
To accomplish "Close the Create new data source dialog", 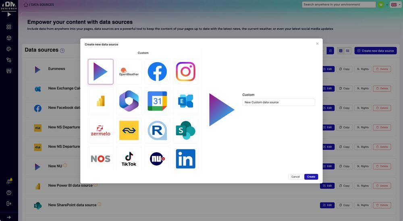I will 317,43.
